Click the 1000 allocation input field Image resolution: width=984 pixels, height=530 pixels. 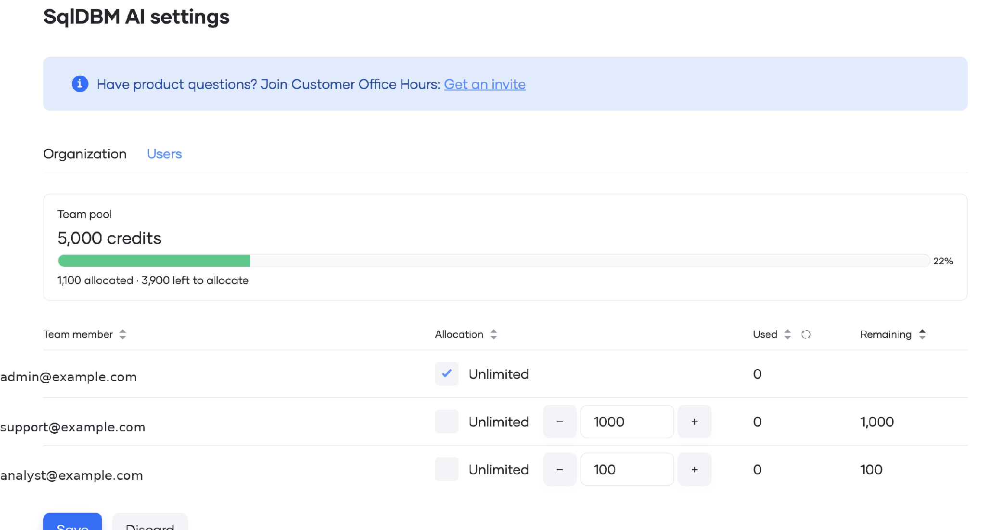(x=627, y=422)
